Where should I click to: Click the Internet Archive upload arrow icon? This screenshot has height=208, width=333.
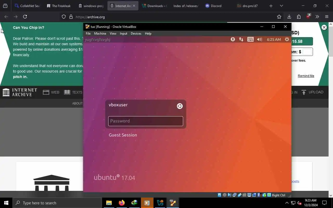304,92
